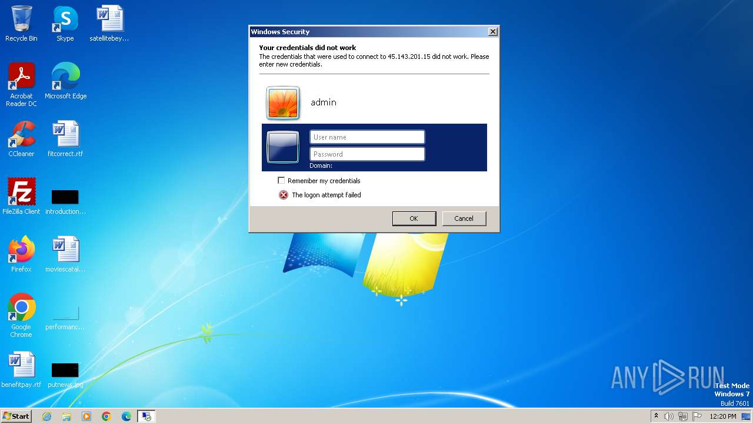Open Chrome from the taskbar

pyautogui.click(x=106, y=416)
